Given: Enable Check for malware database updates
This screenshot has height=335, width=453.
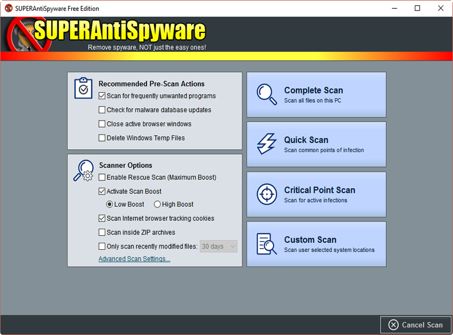Looking at the screenshot, I should pyautogui.click(x=102, y=110).
